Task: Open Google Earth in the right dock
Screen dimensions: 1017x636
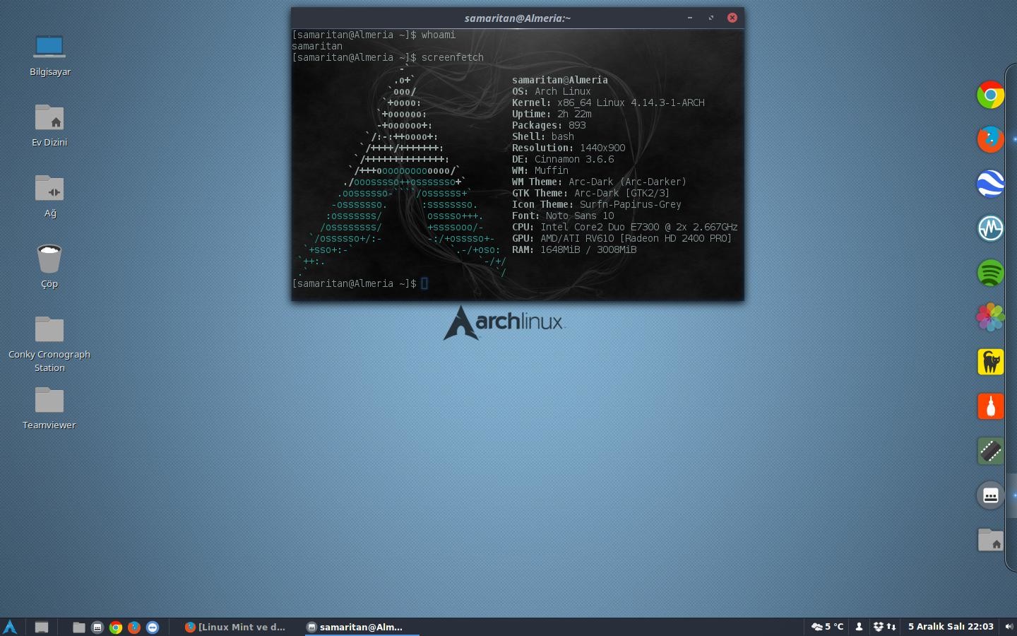Action: click(x=990, y=184)
